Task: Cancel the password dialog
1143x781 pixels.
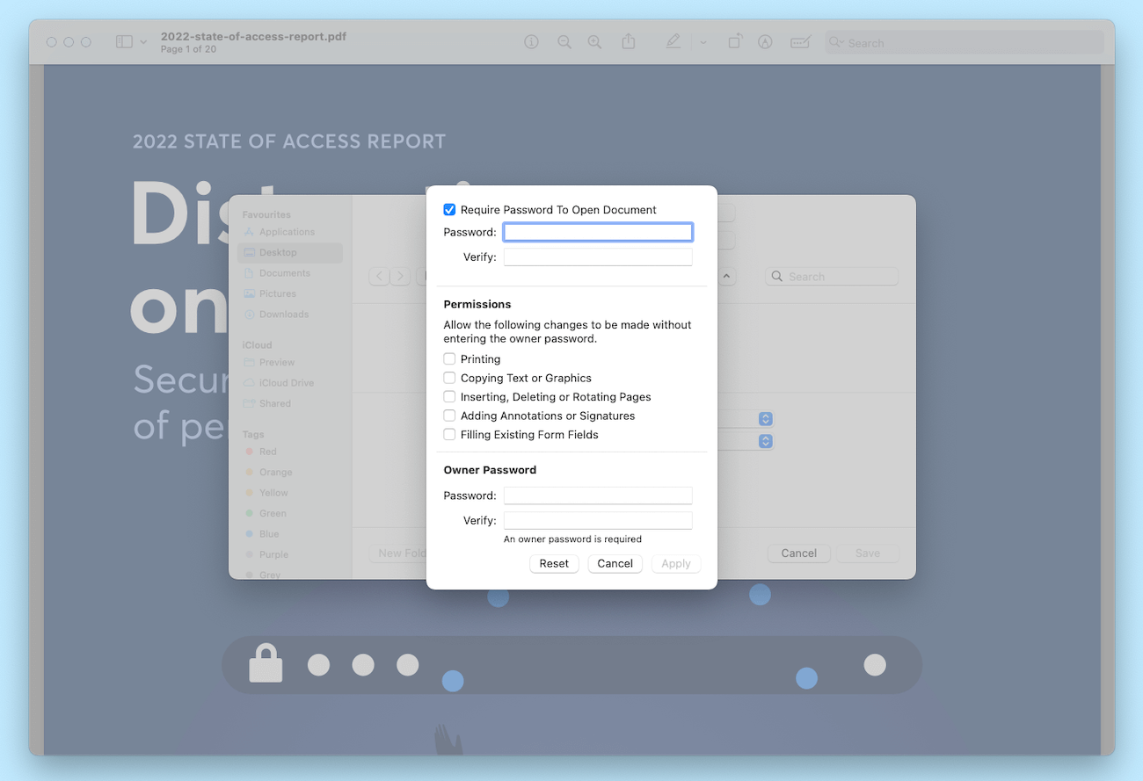Action: (x=615, y=563)
